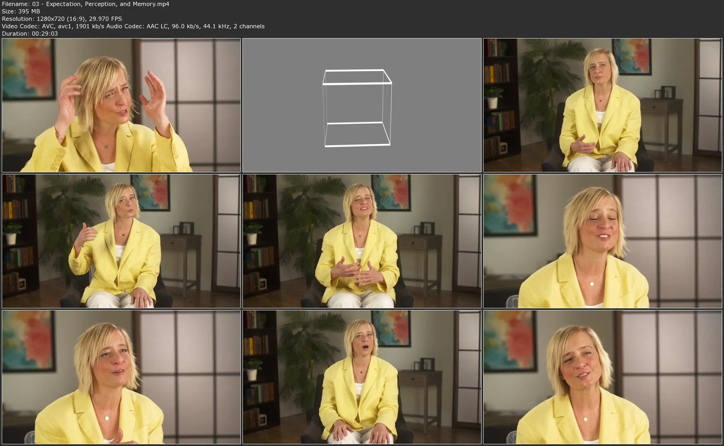Viewport: 724px width, 446px height.
Task: Select middle-right close-up with eyes closed
Action: 603,241
